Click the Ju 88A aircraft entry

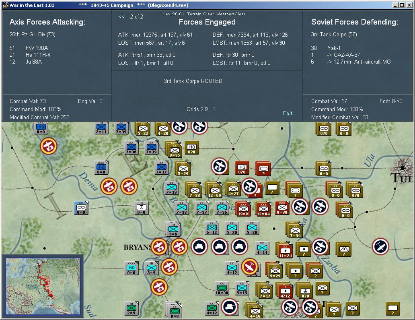tap(34, 62)
